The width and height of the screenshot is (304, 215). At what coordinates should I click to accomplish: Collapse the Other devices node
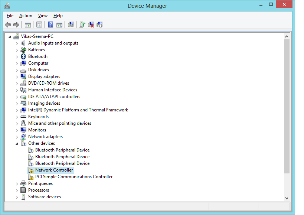[17, 143]
